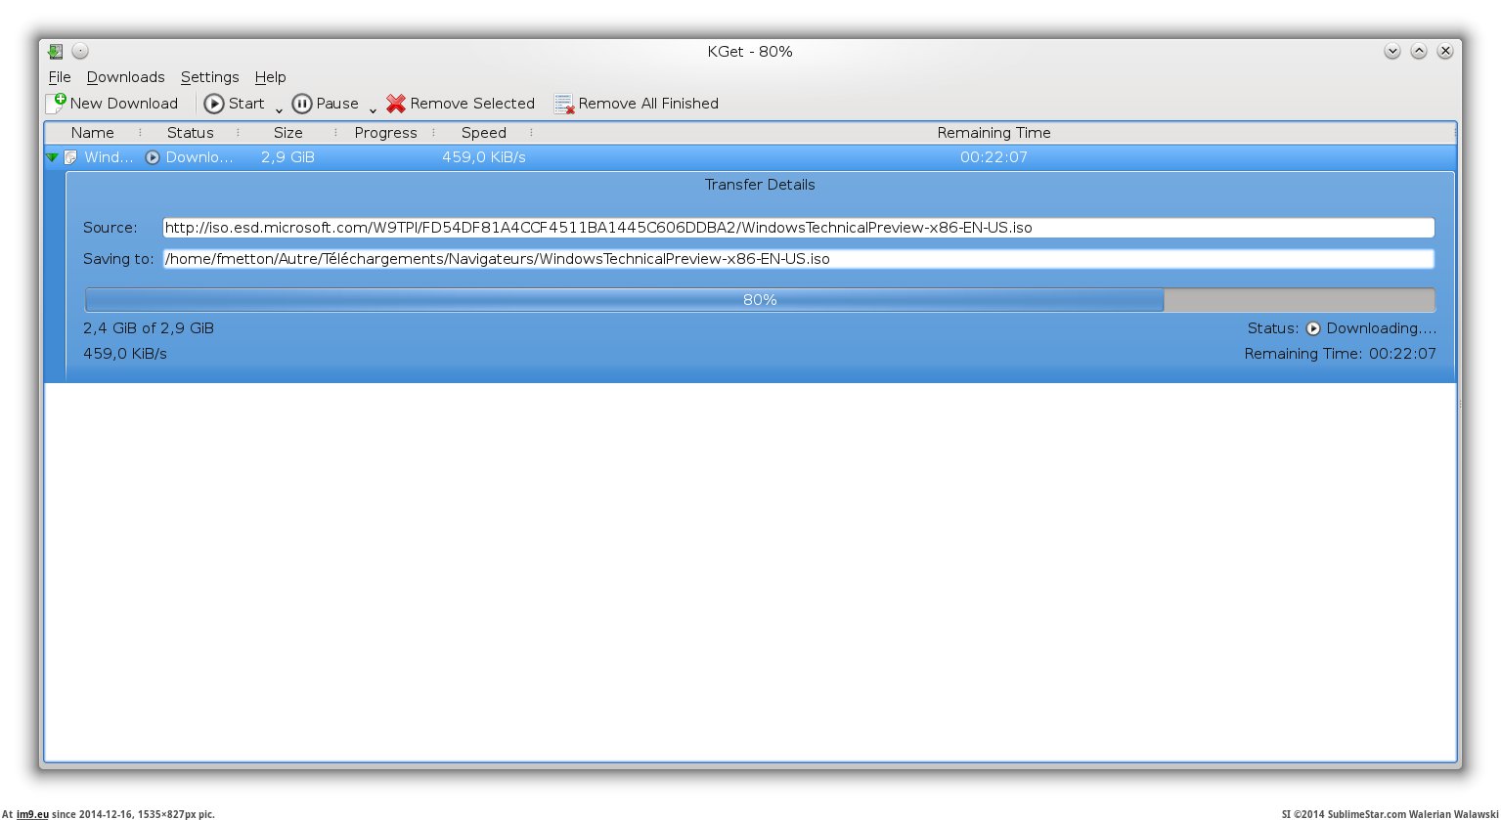Open the File menu
Image resolution: width=1501 pixels, height=820 pixels.
pos(59,77)
